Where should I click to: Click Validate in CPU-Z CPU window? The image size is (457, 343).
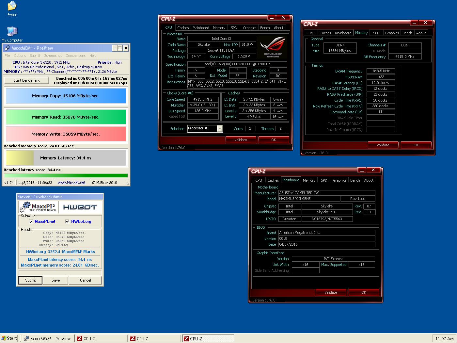coord(241,140)
